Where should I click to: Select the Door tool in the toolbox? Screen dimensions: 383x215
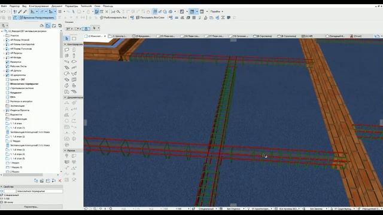(74, 50)
